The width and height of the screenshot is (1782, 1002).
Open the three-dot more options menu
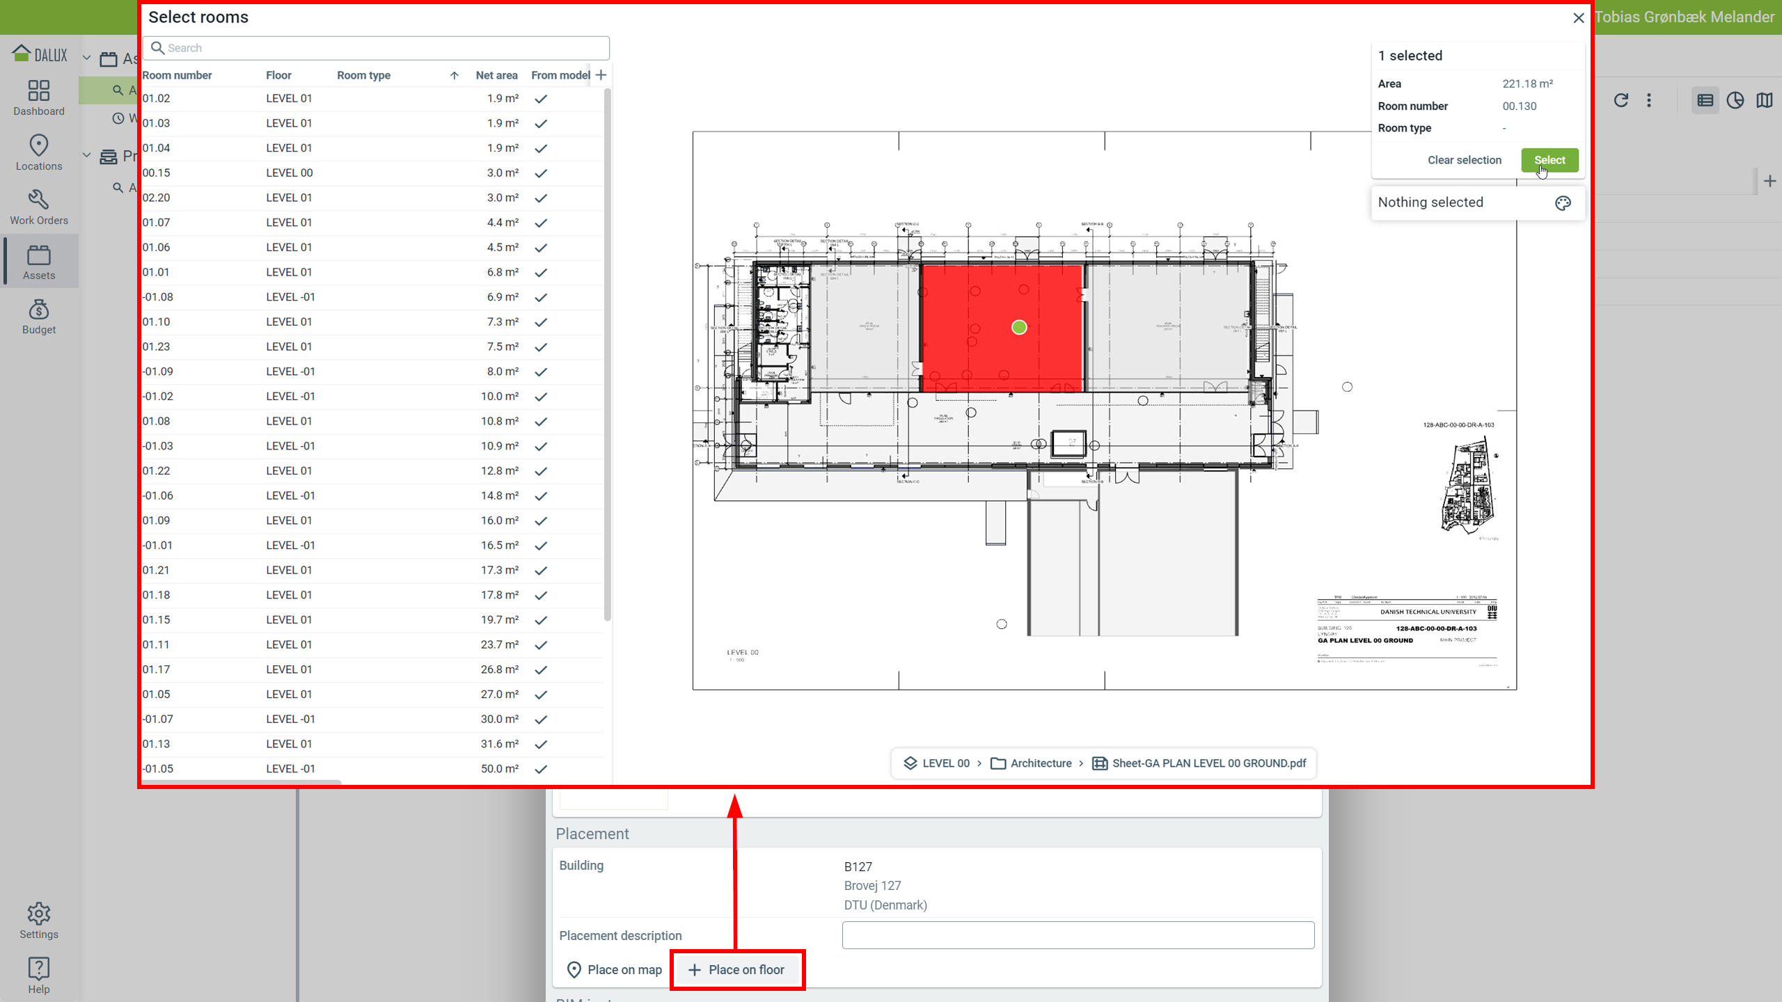click(1649, 100)
